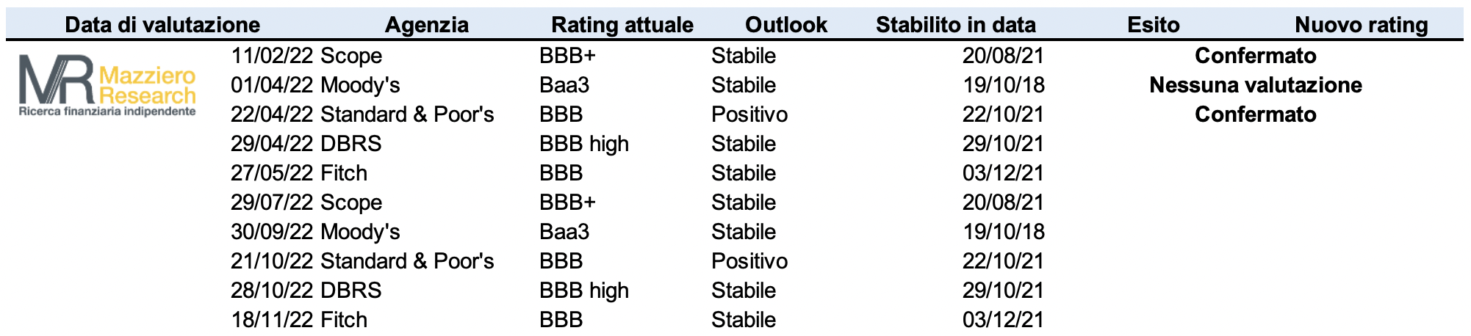The image size is (1471, 336).
Task: Select the Stabilito in data header
Action: [956, 25]
